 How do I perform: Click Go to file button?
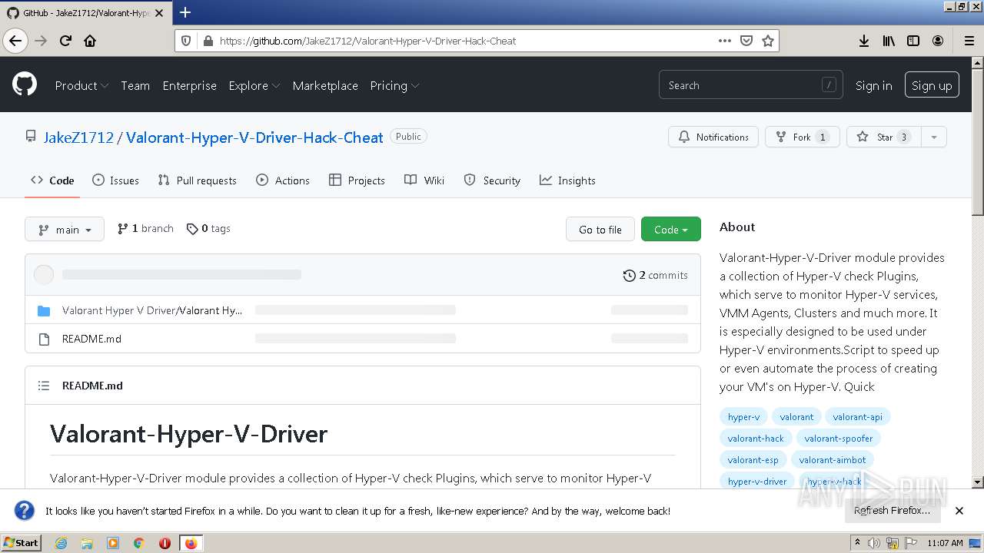(600, 229)
